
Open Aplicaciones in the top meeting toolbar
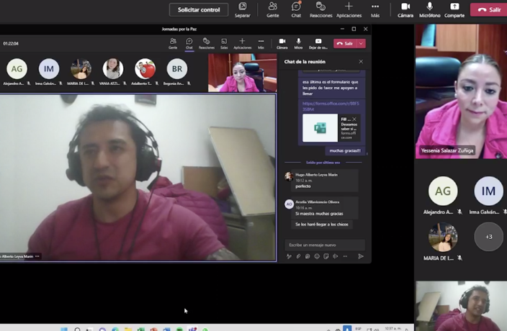click(349, 10)
